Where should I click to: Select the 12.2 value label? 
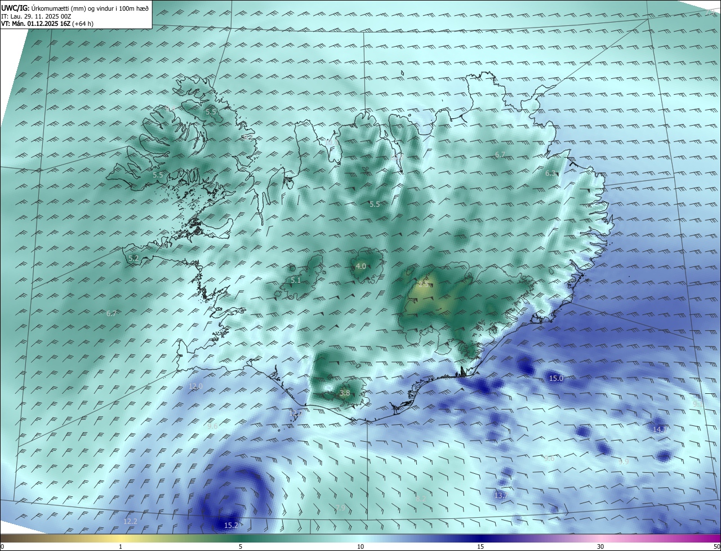click(130, 522)
